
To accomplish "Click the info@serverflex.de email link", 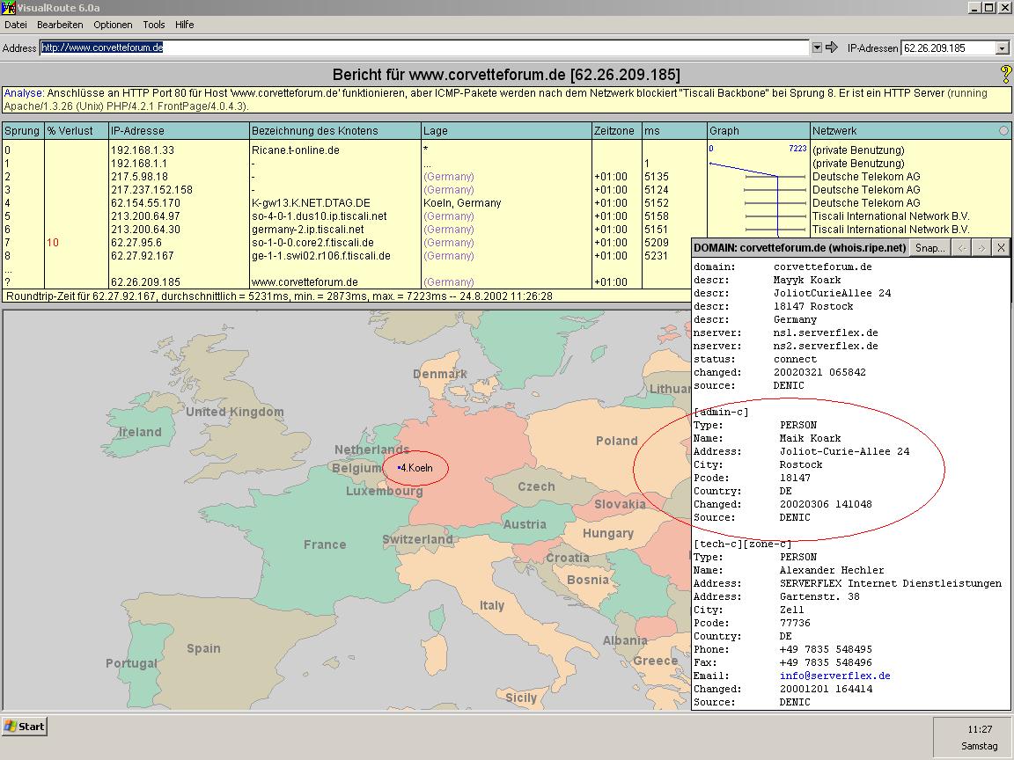I will 834,676.
